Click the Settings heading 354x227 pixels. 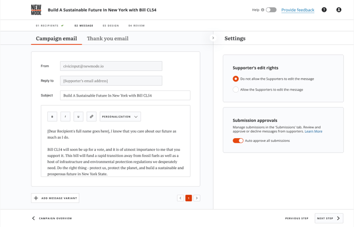pyautogui.click(x=235, y=39)
